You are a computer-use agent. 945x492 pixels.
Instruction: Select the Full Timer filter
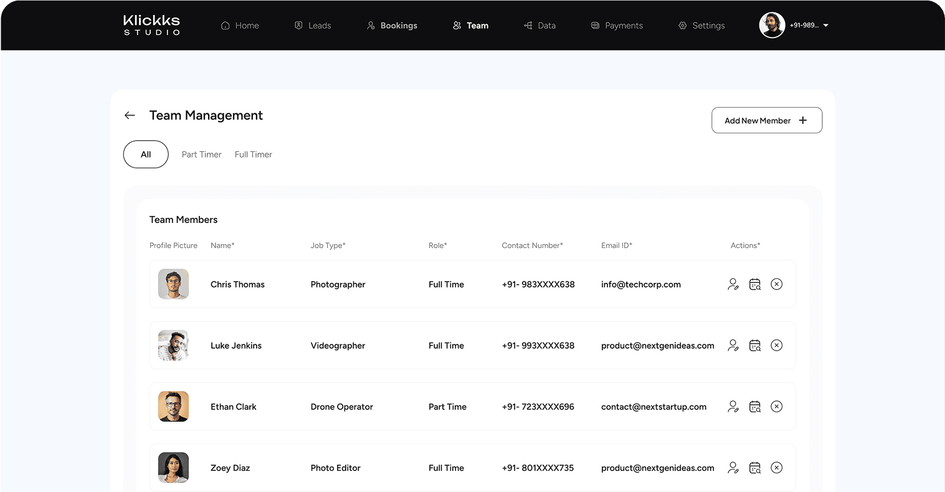pyautogui.click(x=253, y=154)
